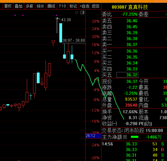Click the diamond icon above chart
Image resolution: width=167 pixels, height=161 pixels.
point(76,12)
